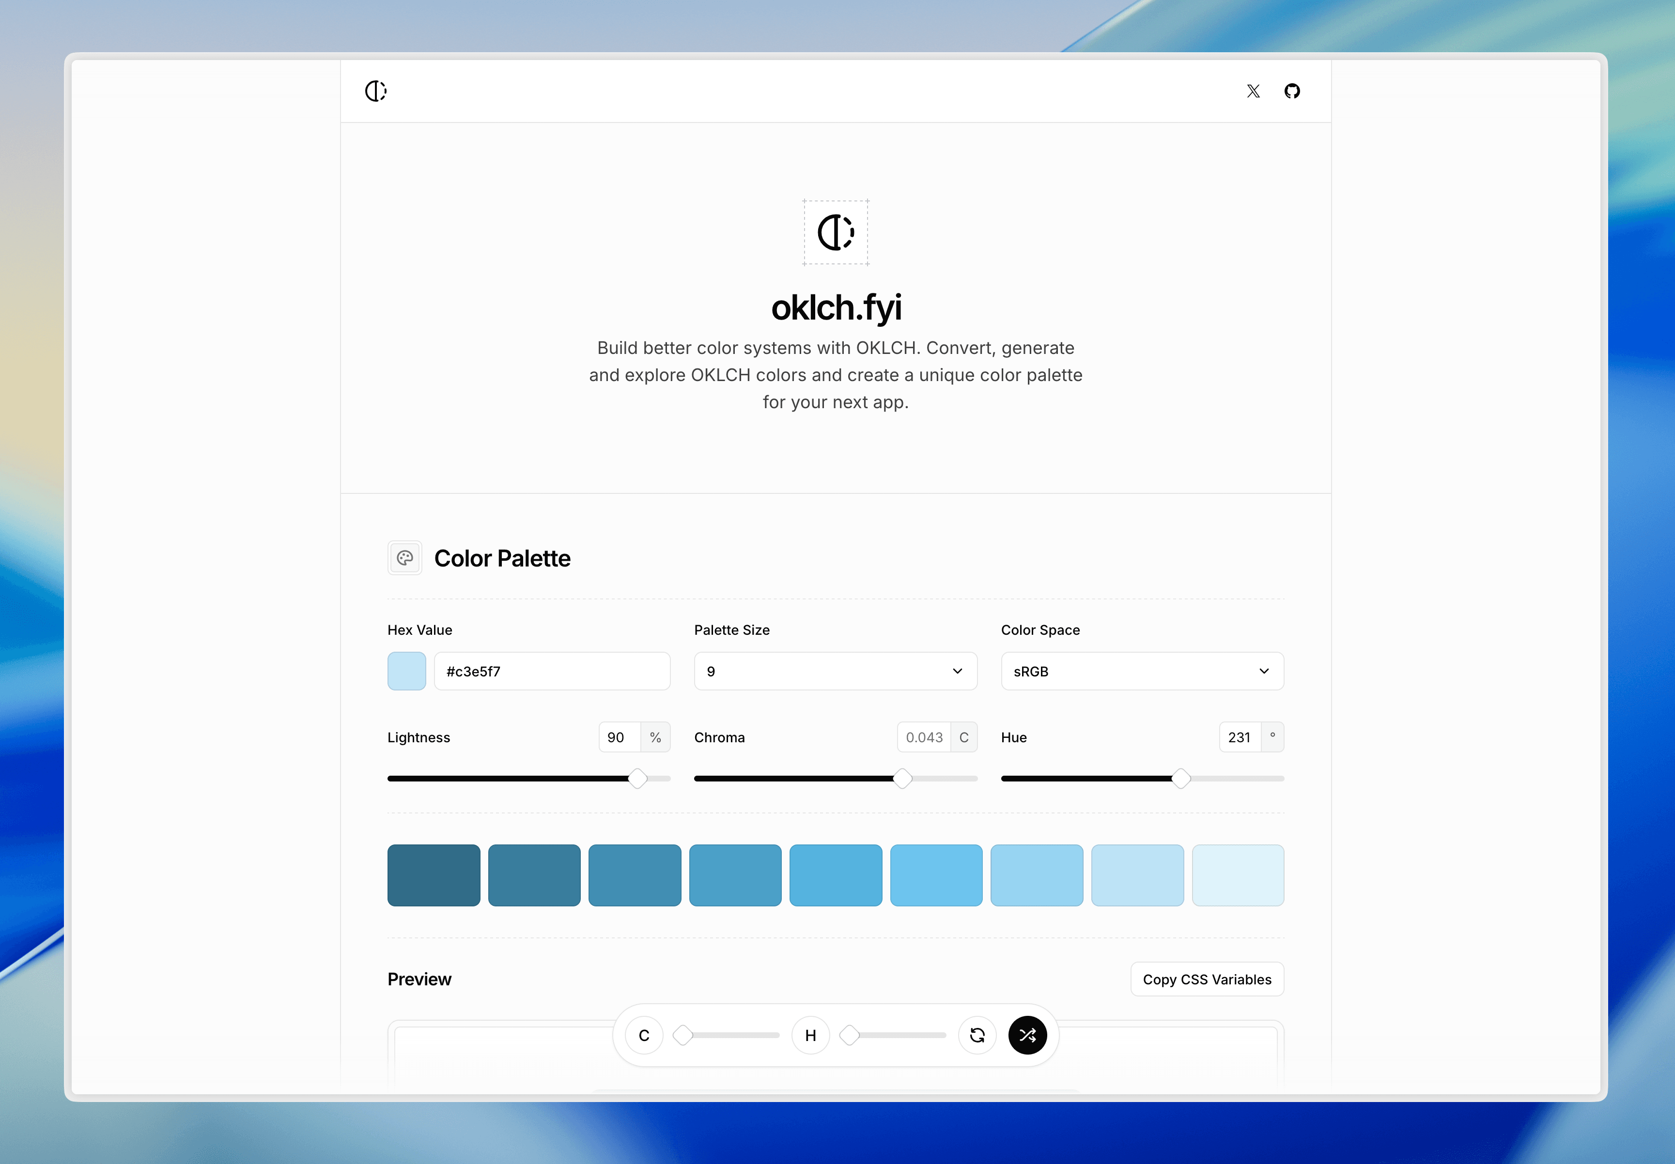Image resolution: width=1675 pixels, height=1164 pixels.
Task: Click the large dashed-border logo icon
Action: tap(836, 232)
